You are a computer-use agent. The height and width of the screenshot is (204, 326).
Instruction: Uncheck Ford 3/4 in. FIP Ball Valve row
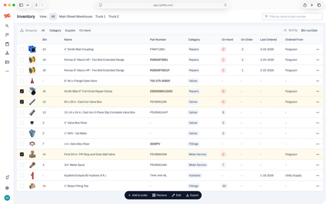22,154
